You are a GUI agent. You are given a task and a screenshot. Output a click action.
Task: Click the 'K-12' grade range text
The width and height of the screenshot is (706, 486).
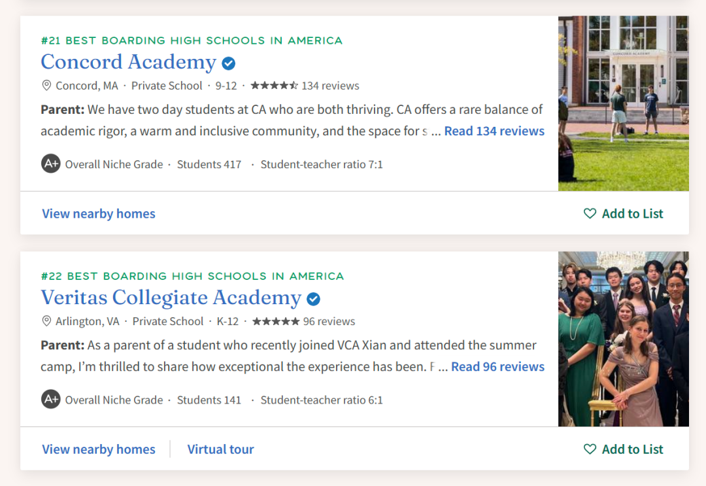tap(228, 321)
